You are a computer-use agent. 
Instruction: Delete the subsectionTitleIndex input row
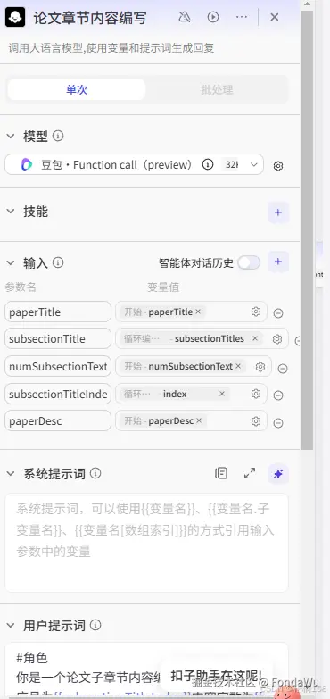(278, 395)
